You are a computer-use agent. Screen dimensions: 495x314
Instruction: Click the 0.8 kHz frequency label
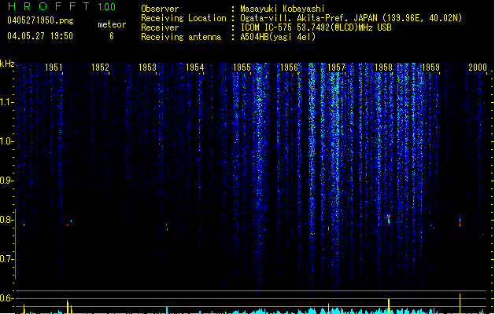coord(6,220)
